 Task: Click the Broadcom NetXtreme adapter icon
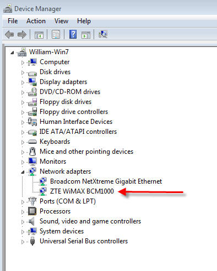[x=43, y=181]
